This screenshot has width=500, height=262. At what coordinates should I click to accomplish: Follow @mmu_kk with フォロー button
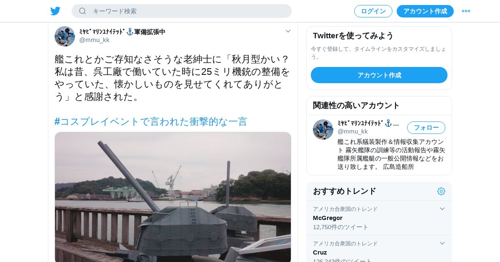point(426,128)
